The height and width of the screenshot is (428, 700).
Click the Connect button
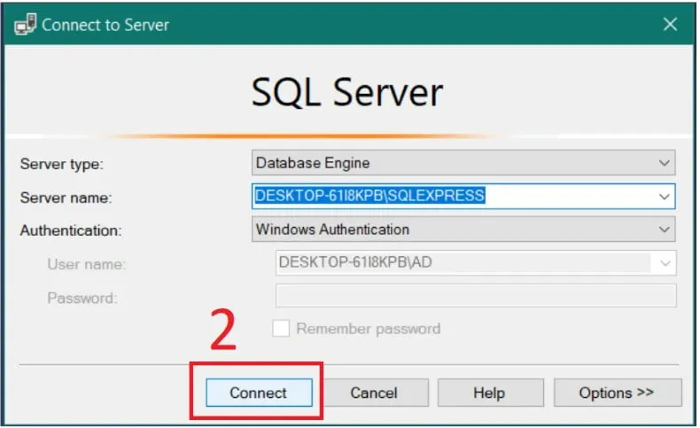coord(259,393)
